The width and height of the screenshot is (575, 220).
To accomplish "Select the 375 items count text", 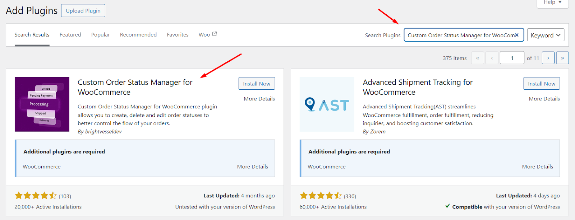I will (455, 58).
